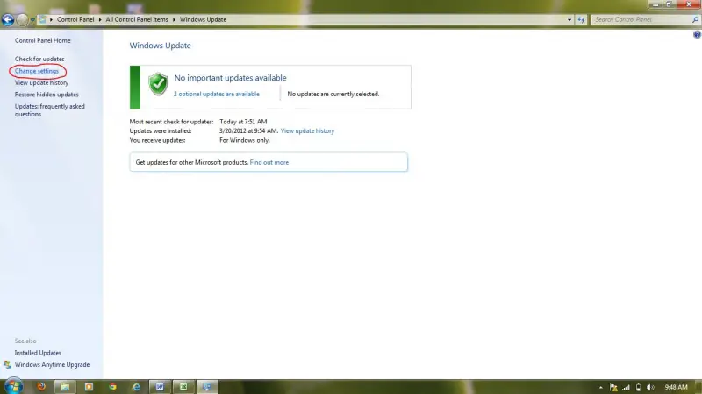Screen dimensions: 702x394
Task: Click the Action Center flag icon
Action: 613,387
